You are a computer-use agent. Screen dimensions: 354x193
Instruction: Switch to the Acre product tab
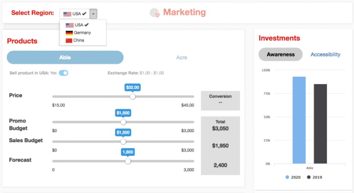coord(181,58)
